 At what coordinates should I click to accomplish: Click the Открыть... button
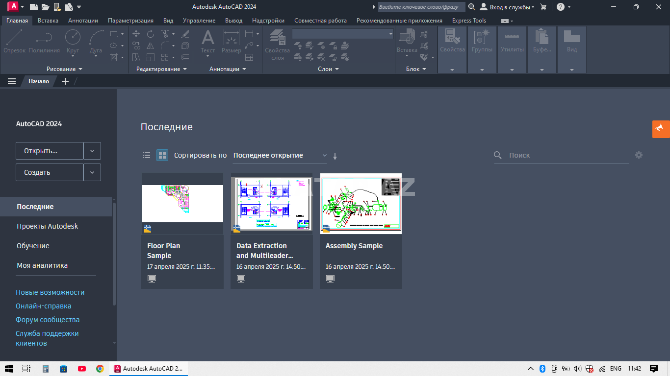[50, 151]
